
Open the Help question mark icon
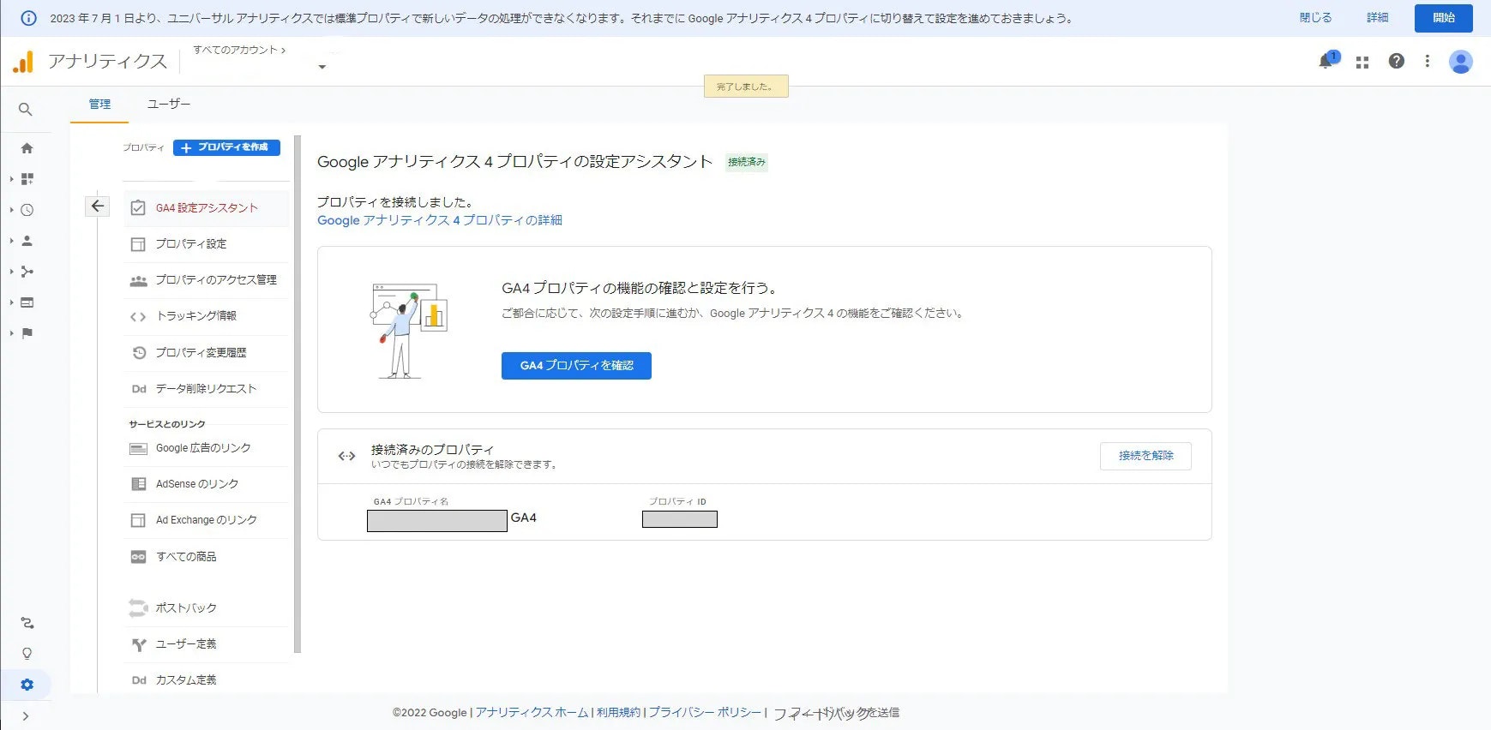[1397, 61]
